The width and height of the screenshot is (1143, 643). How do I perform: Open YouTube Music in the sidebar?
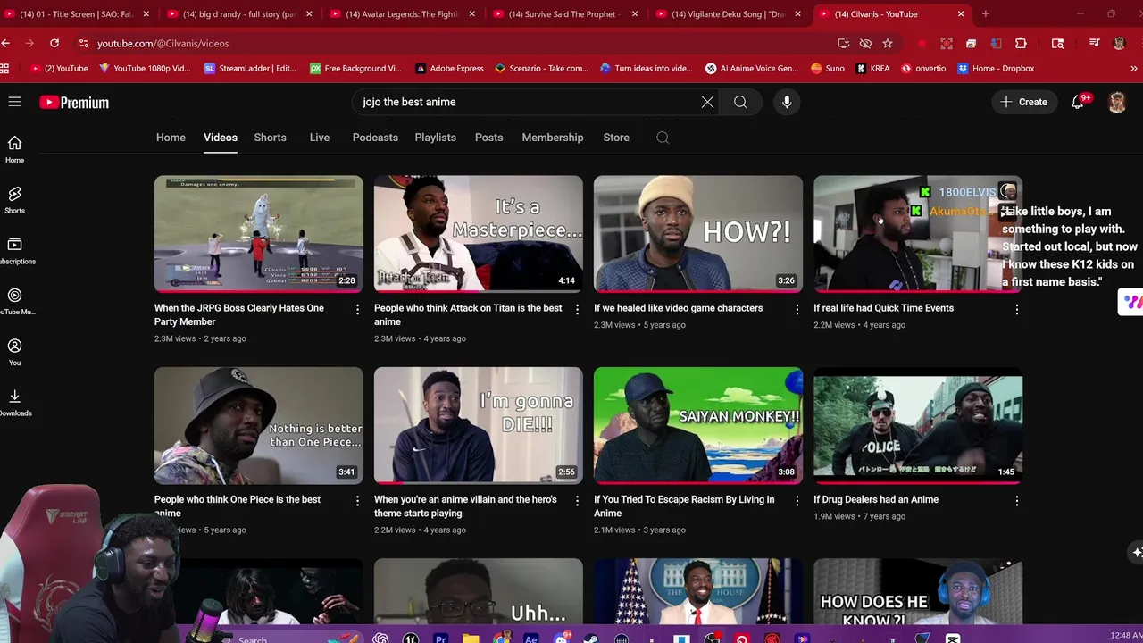point(14,302)
